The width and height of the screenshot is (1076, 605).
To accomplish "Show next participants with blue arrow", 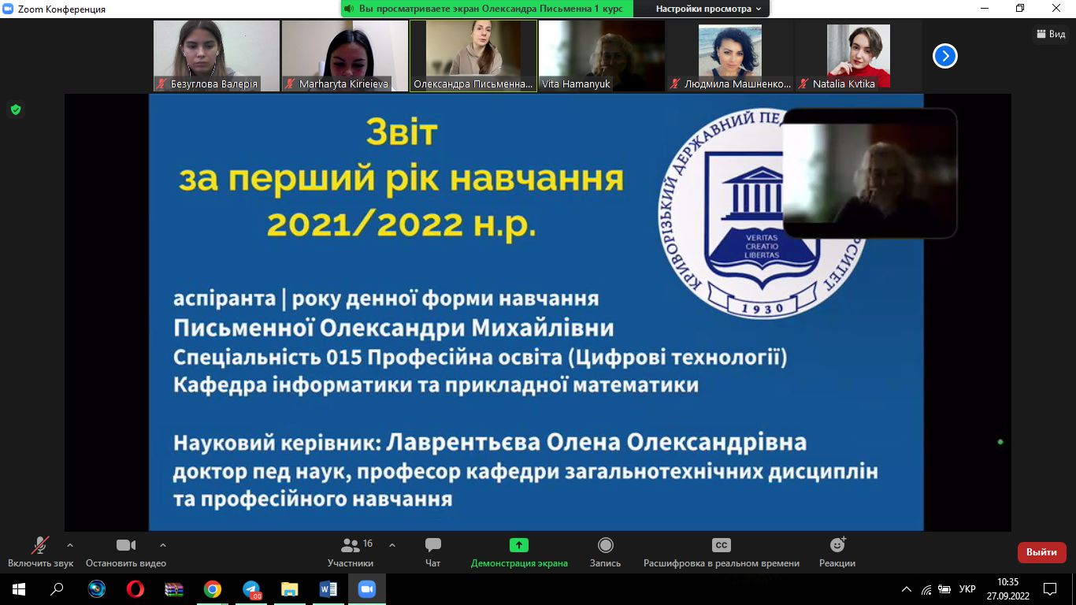I will coord(944,56).
